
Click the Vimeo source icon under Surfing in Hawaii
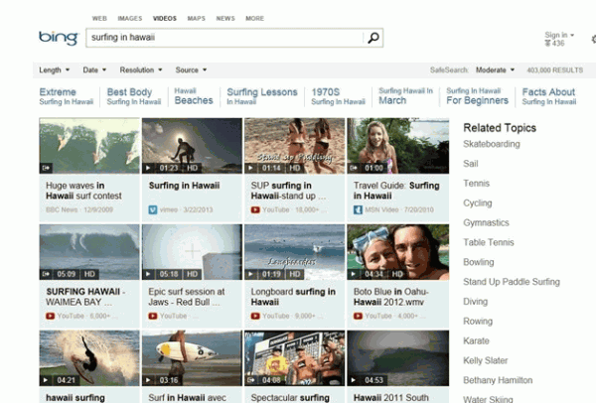tap(152, 209)
